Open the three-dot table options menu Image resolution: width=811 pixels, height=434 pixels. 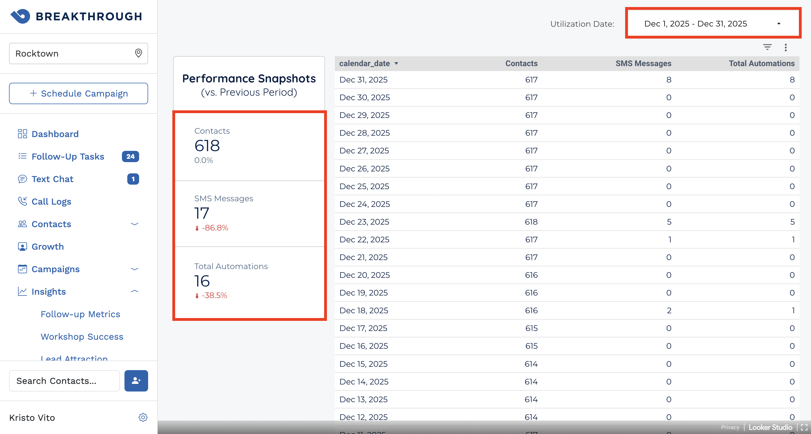pos(785,48)
